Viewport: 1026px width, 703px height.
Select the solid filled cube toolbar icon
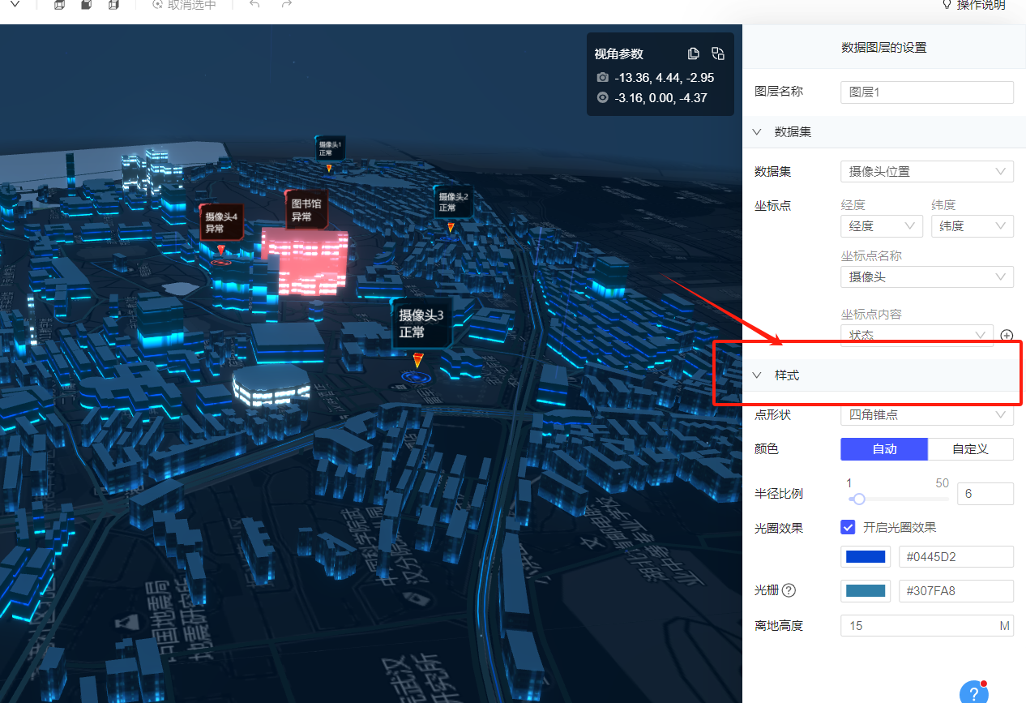coord(87,5)
